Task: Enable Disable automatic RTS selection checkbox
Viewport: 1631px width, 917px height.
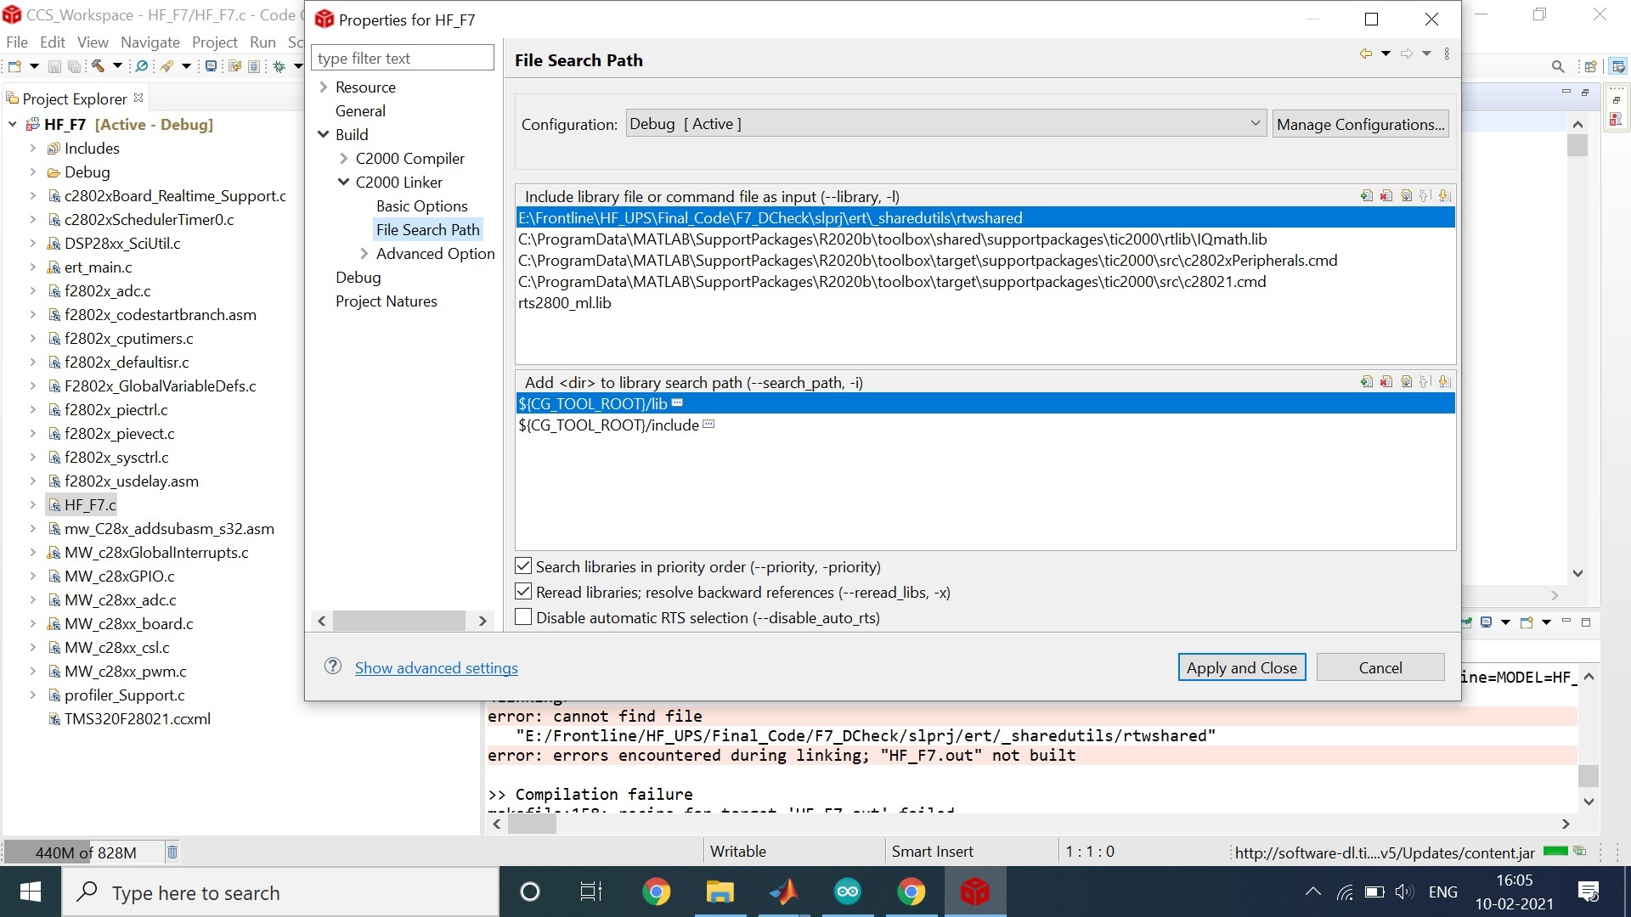Action: pos(524,617)
